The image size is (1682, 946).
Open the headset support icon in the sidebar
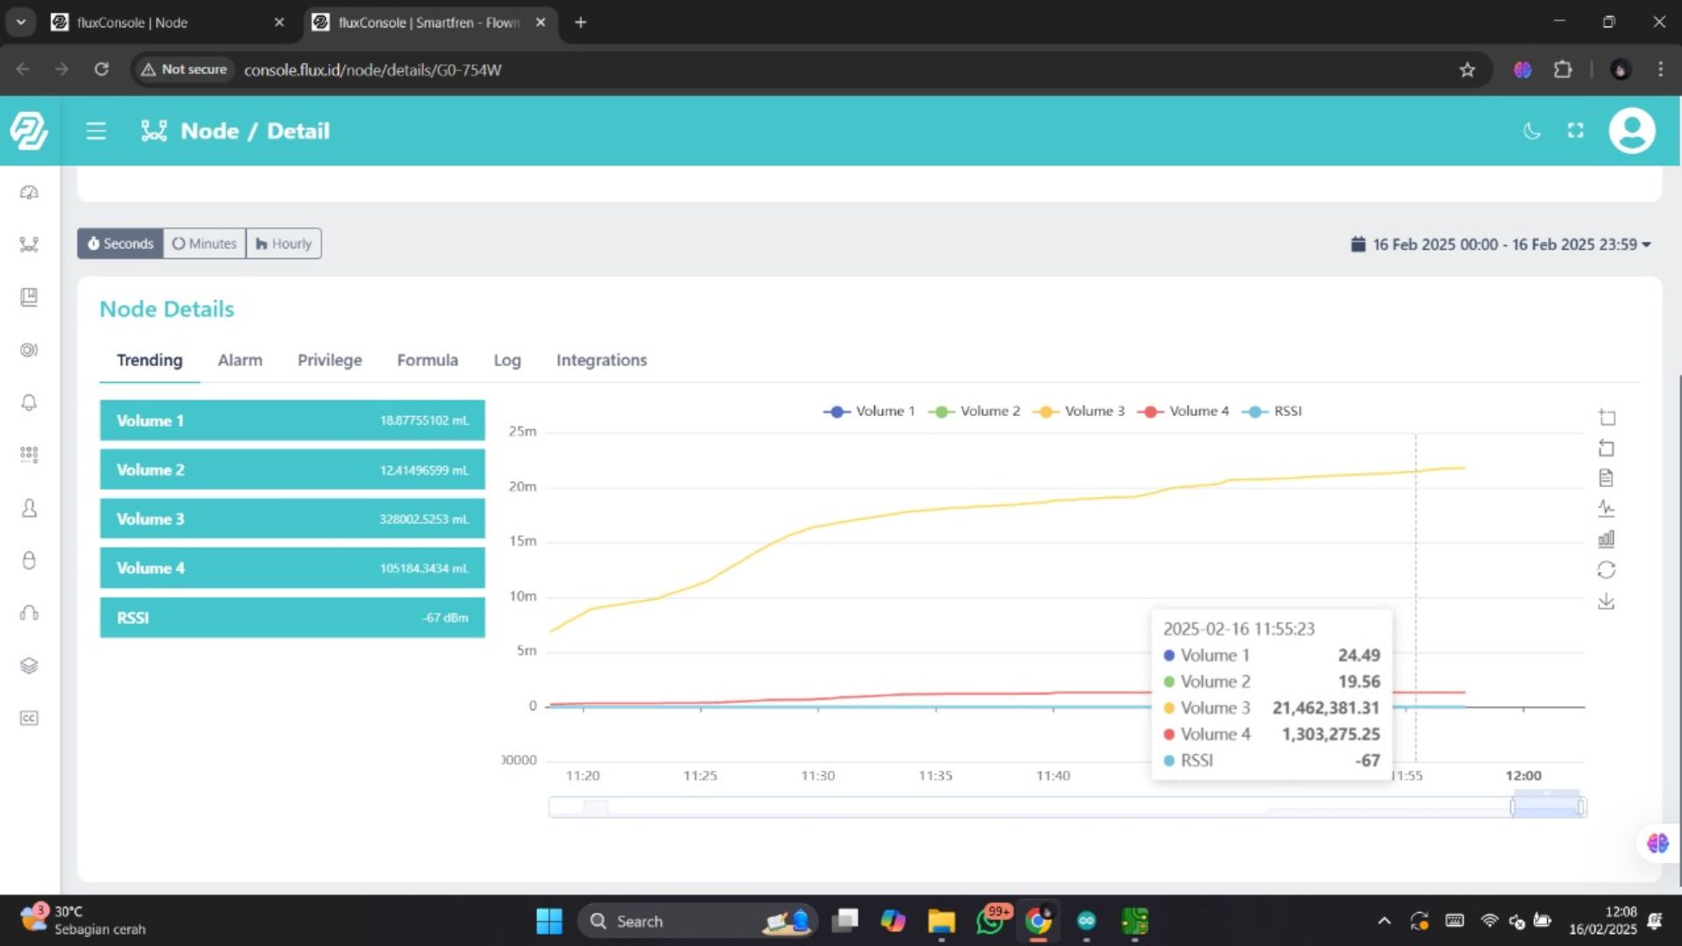[x=29, y=613]
